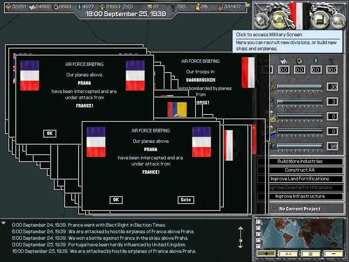Click the convoy transports icon showing 0
Viewport: 349px width, 262px height.
coord(126,7)
